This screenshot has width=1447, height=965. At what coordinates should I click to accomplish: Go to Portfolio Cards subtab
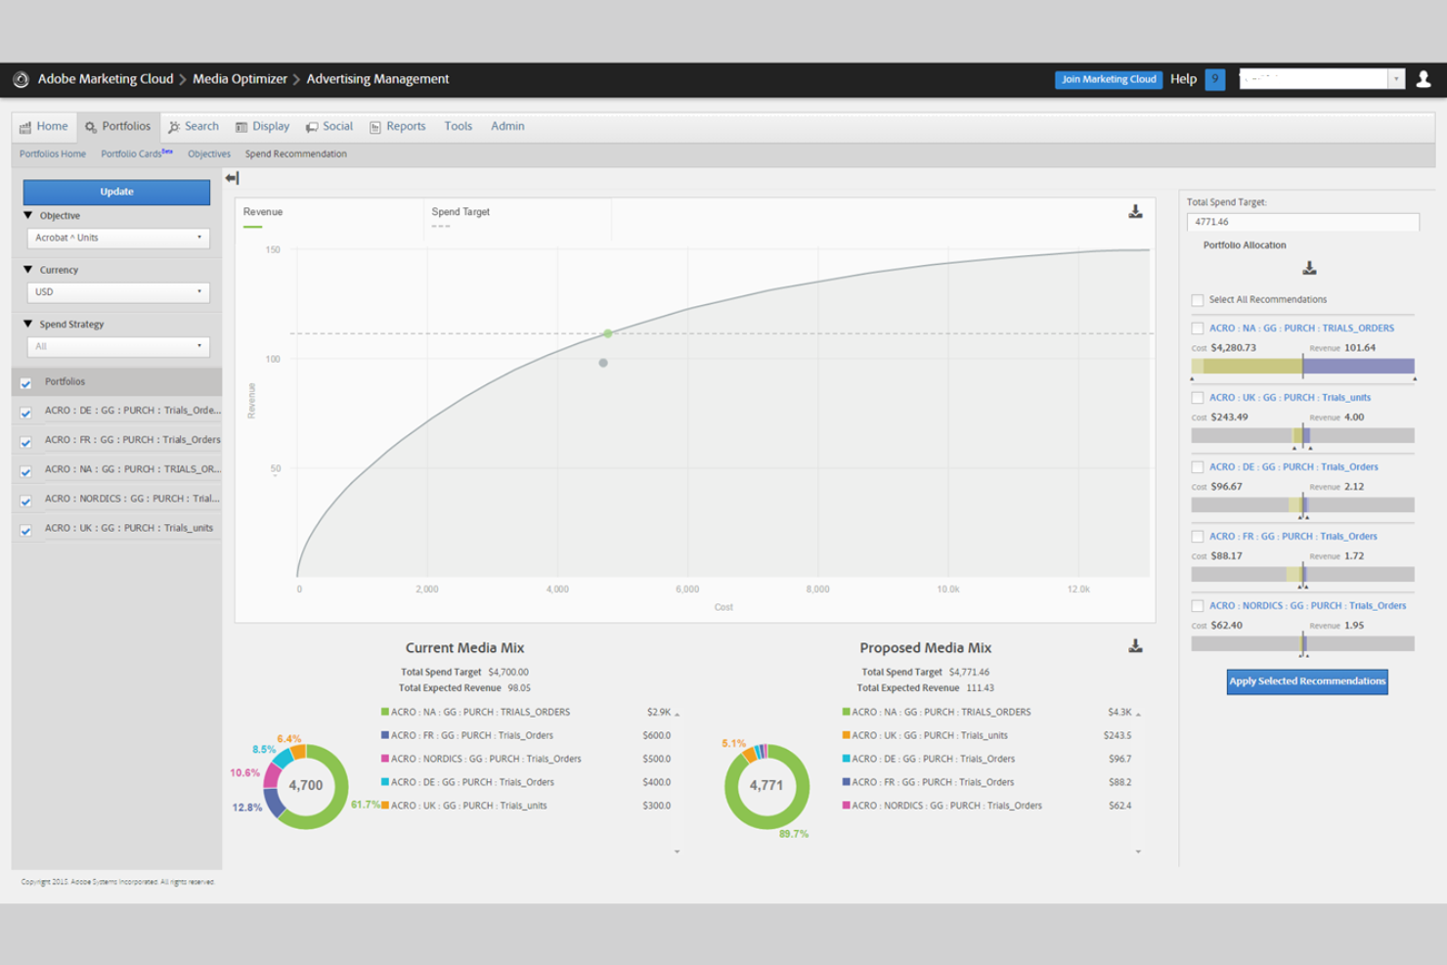[x=136, y=154]
